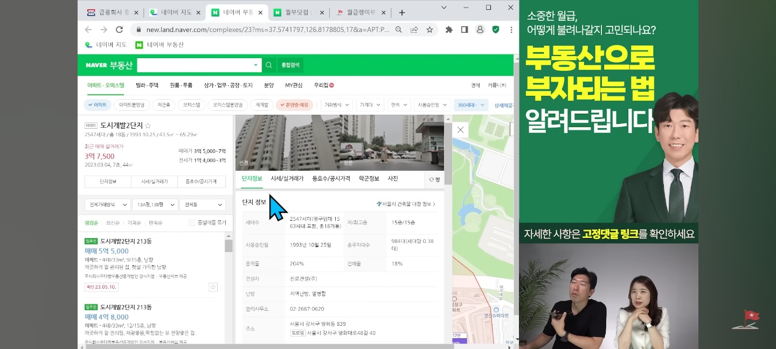Viewport: 776px width, 349px height.
Task: Click the browser back arrow
Action: point(88,30)
